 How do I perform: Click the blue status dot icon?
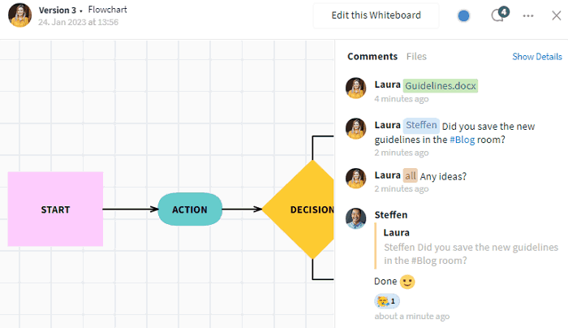(463, 15)
